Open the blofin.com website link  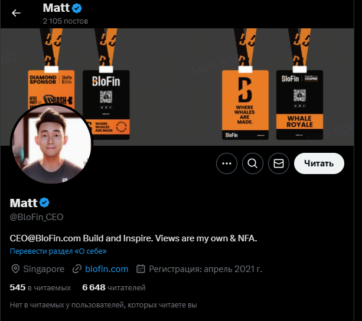tap(106, 269)
